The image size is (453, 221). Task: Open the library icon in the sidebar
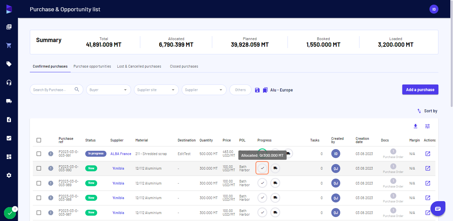[9, 27]
